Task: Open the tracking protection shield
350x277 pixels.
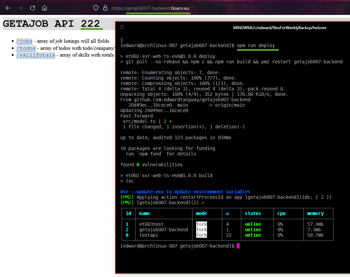Action: 96,8
